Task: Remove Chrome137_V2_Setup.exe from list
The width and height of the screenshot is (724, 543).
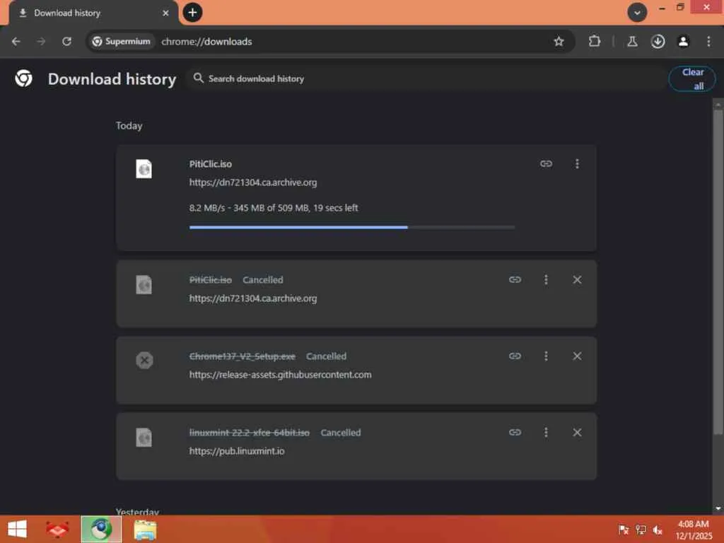Action: point(577,356)
